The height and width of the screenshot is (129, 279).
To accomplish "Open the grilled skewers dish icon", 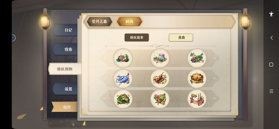I will coord(160,78).
